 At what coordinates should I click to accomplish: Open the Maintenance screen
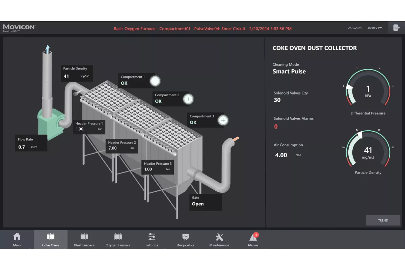tap(219, 240)
